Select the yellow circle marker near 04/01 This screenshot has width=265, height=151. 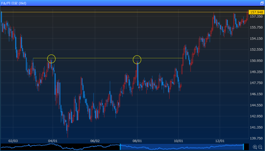(51, 58)
